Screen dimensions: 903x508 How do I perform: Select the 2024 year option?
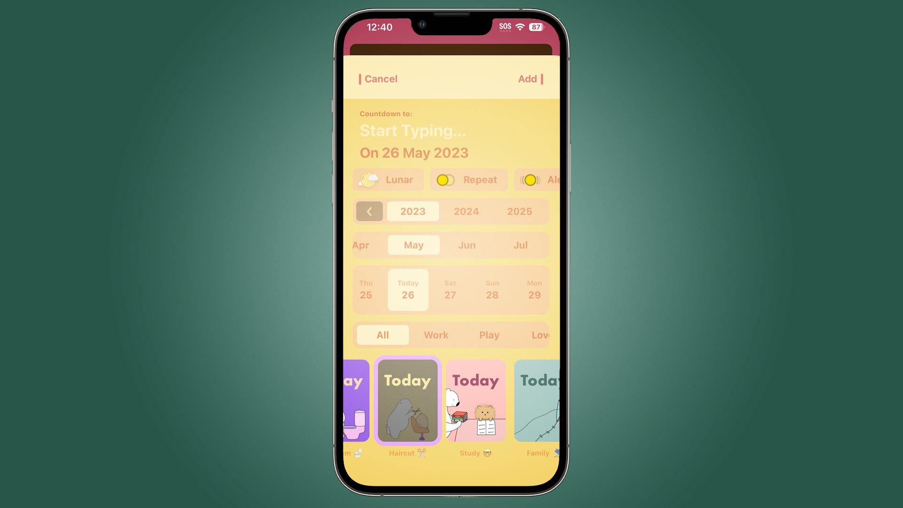coord(467,211)
